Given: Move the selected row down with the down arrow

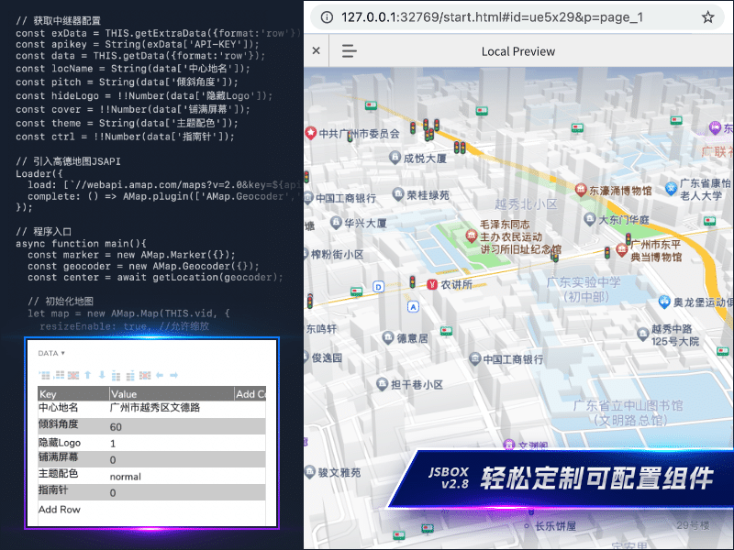Looking at the screenshot, I should click(102, 375).
